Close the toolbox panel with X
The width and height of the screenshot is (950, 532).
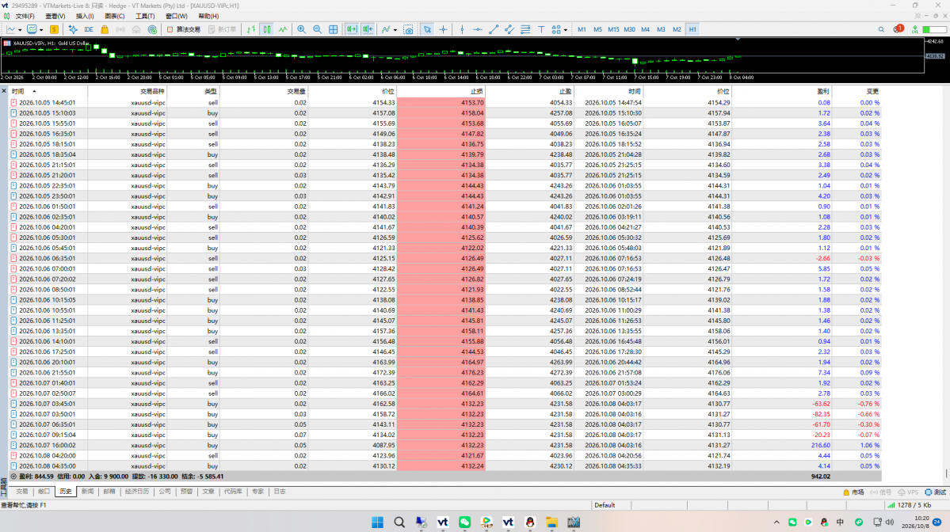coord(4,91)
